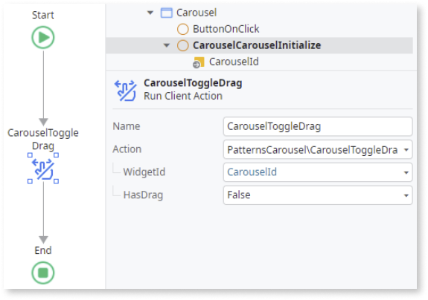
Task: Open the HasDrag dropdown arrow
Action: [406, 195]
